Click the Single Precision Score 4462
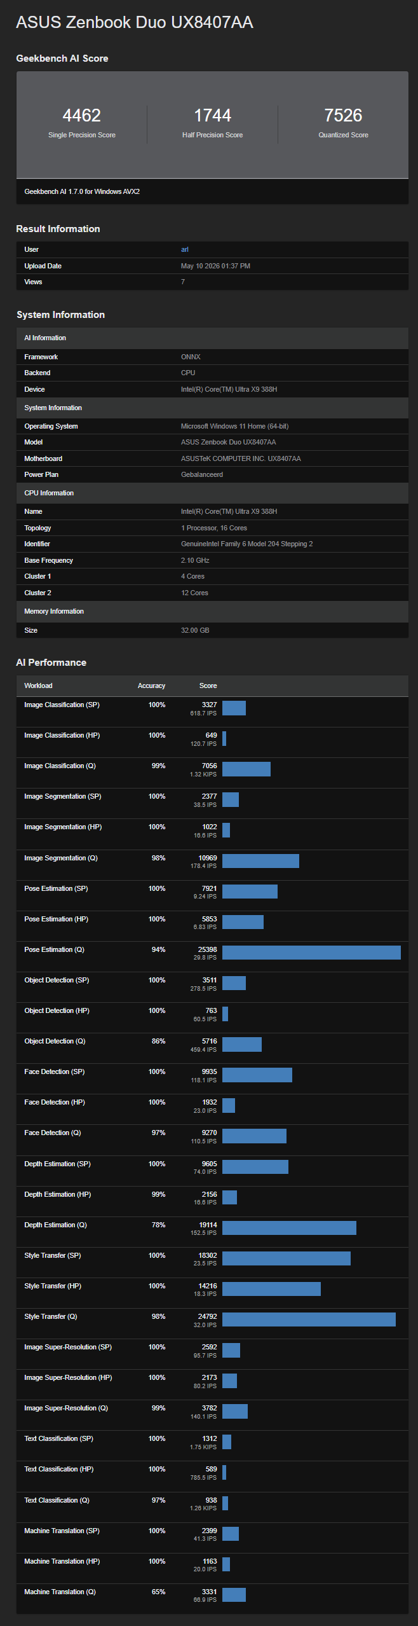This screenshot has height=1626, width=418. pos(81,115)
